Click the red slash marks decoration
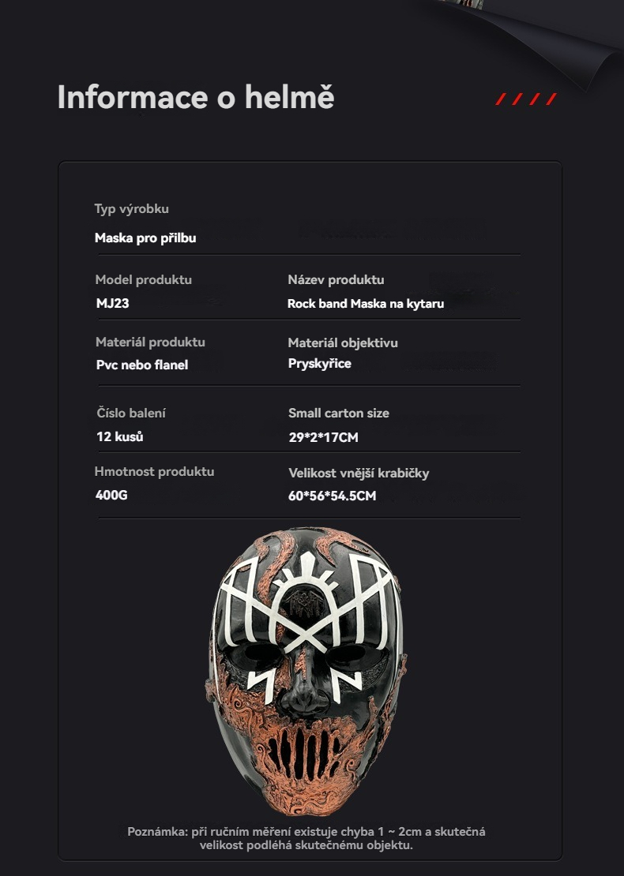Viewport: 624px width, 876px height. 526,99
